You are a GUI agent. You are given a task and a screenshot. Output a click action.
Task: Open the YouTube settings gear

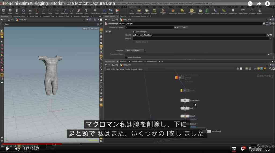coord(243,149)
